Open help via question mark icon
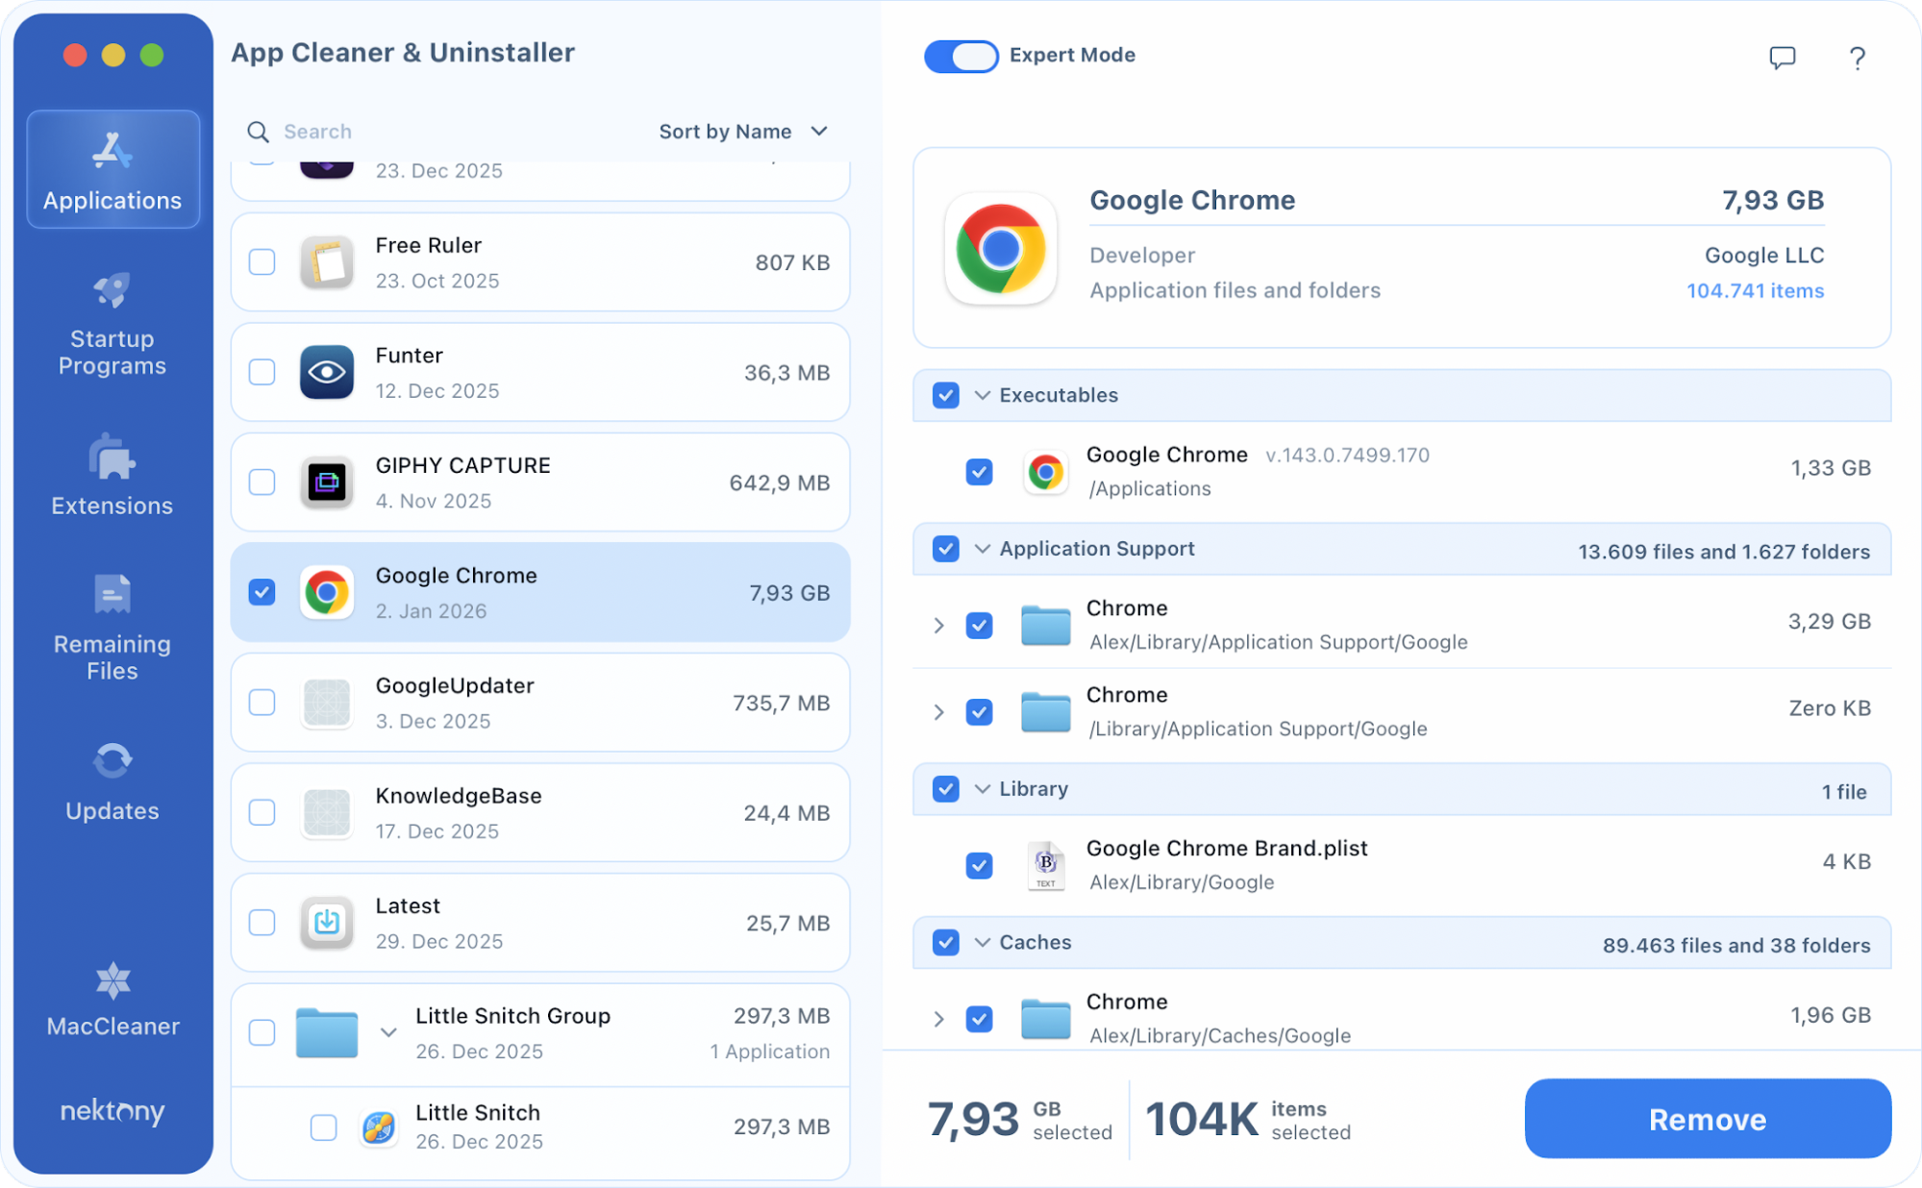Image resolution: width=1922 pixels, height=1188 pixels. [1857, 58]
